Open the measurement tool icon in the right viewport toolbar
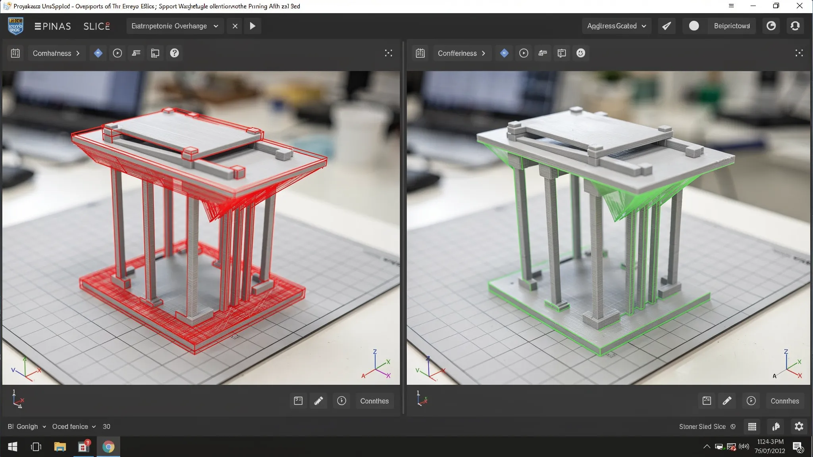This screenshot has height=457, width=813. [543, 53]
